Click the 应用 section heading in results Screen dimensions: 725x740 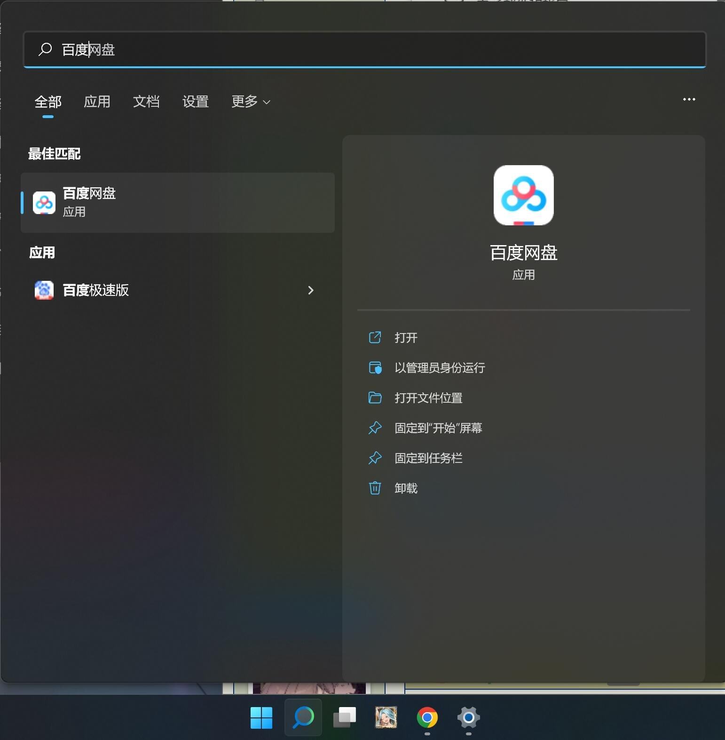point(42,253)
